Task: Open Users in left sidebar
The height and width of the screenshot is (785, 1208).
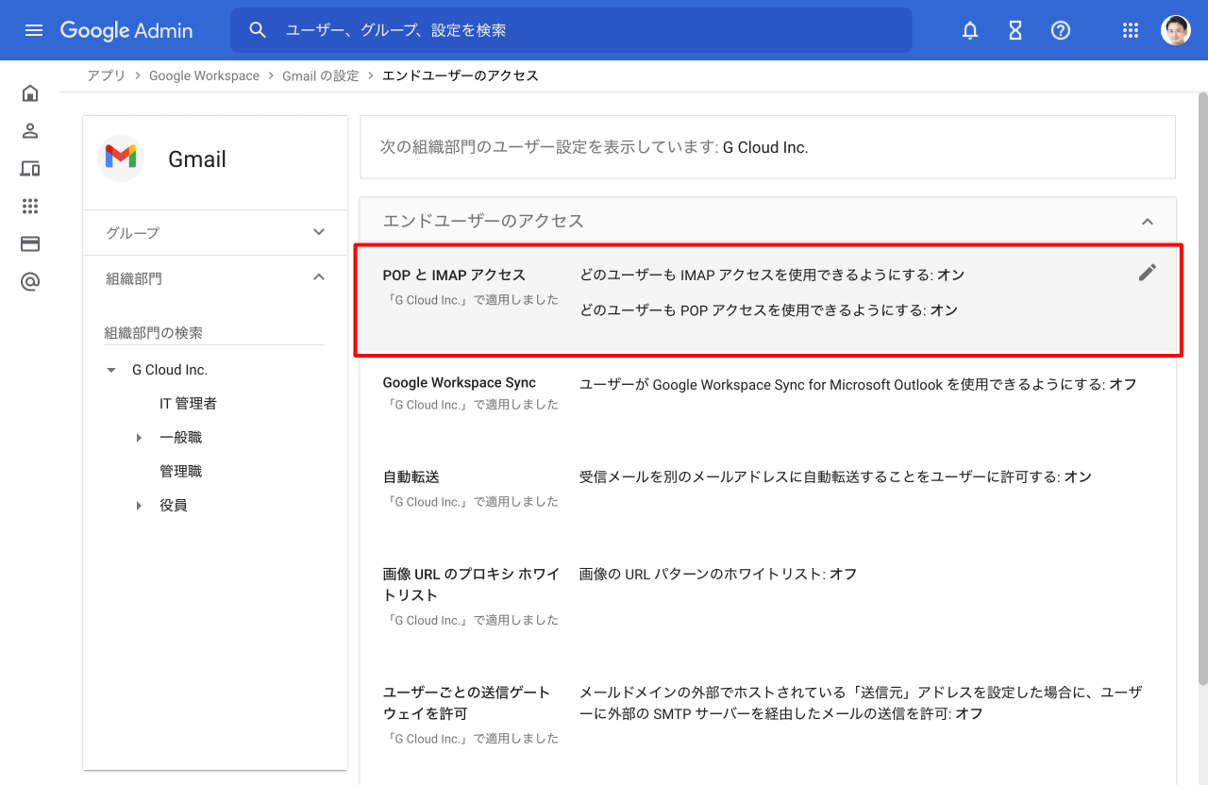Action: pos(30,130)
